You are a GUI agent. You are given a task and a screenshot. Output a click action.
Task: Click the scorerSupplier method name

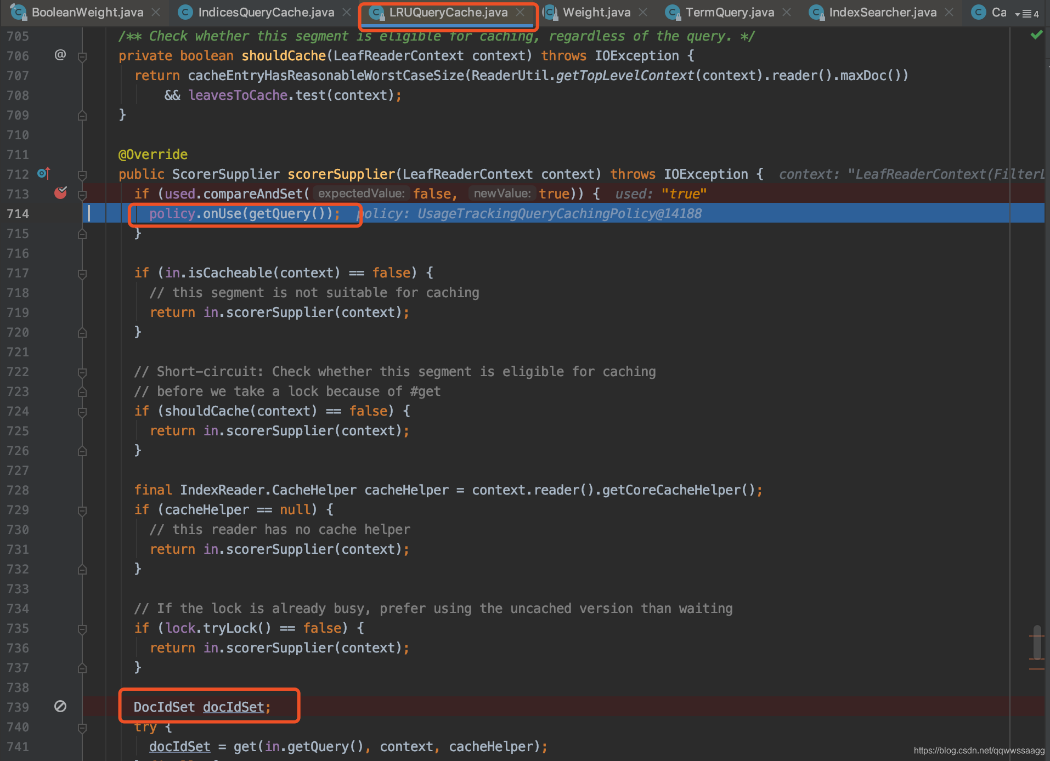click(x=341, y=174)
